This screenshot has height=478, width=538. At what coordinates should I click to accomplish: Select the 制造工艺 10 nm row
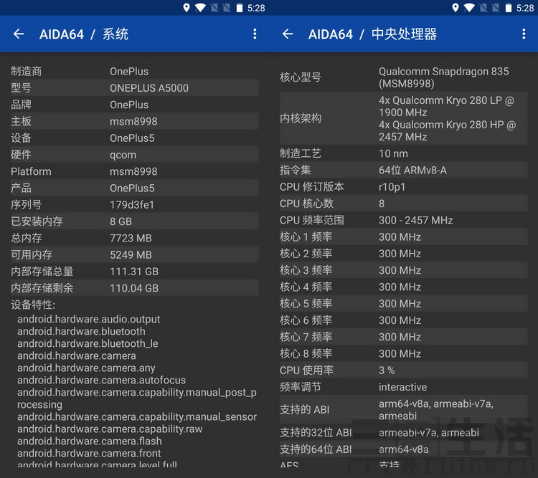point(403,153)
